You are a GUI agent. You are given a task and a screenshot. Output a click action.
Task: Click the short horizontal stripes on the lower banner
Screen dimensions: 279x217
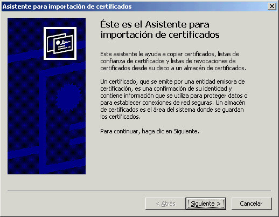tap(78, 134)
